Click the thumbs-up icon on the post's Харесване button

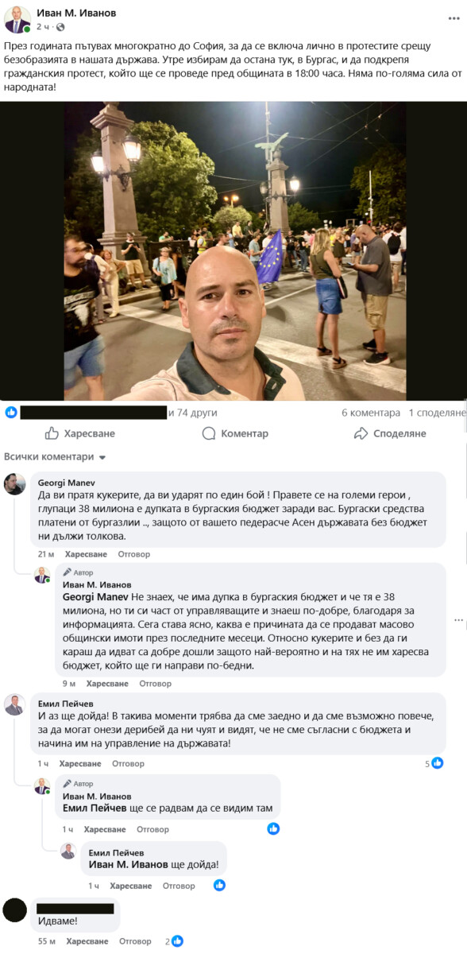[52, 433]
